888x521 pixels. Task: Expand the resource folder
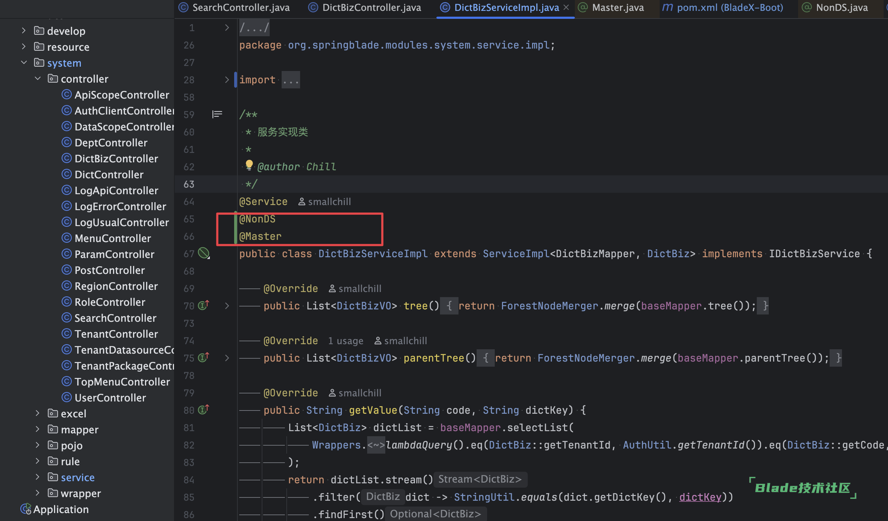[x=24, y=47]
